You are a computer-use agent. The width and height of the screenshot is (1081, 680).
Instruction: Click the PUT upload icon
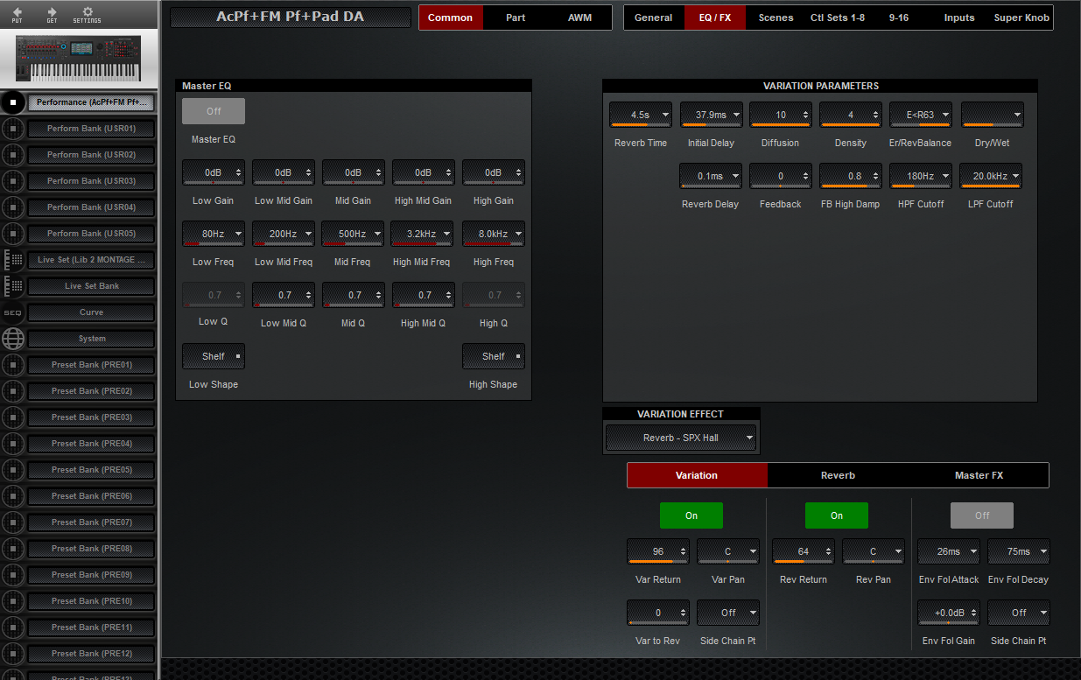pyautogui.click(x=18, y=13)
